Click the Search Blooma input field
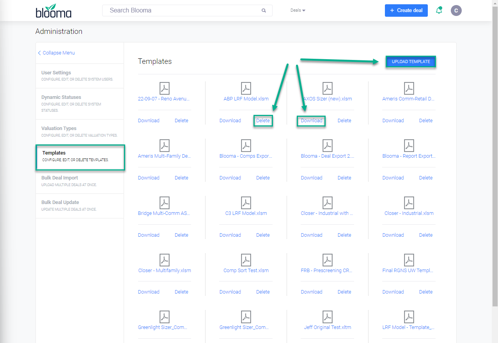498x343 pixels. click(187, 11)
